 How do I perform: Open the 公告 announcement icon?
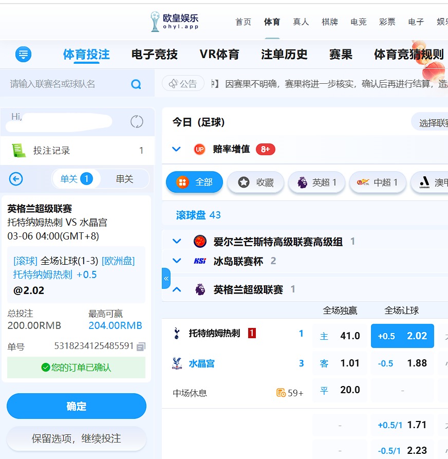coord(183,83)
